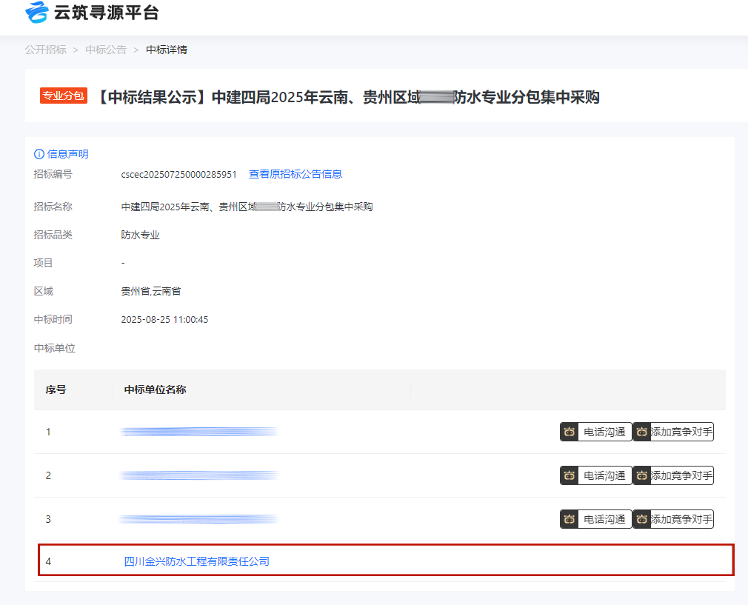
Task: Click the crown icon on row 1's 电话沟通 button
Action: point(569,432)
